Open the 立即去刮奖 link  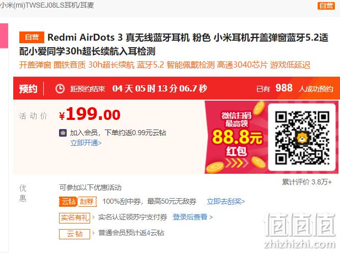225,202
